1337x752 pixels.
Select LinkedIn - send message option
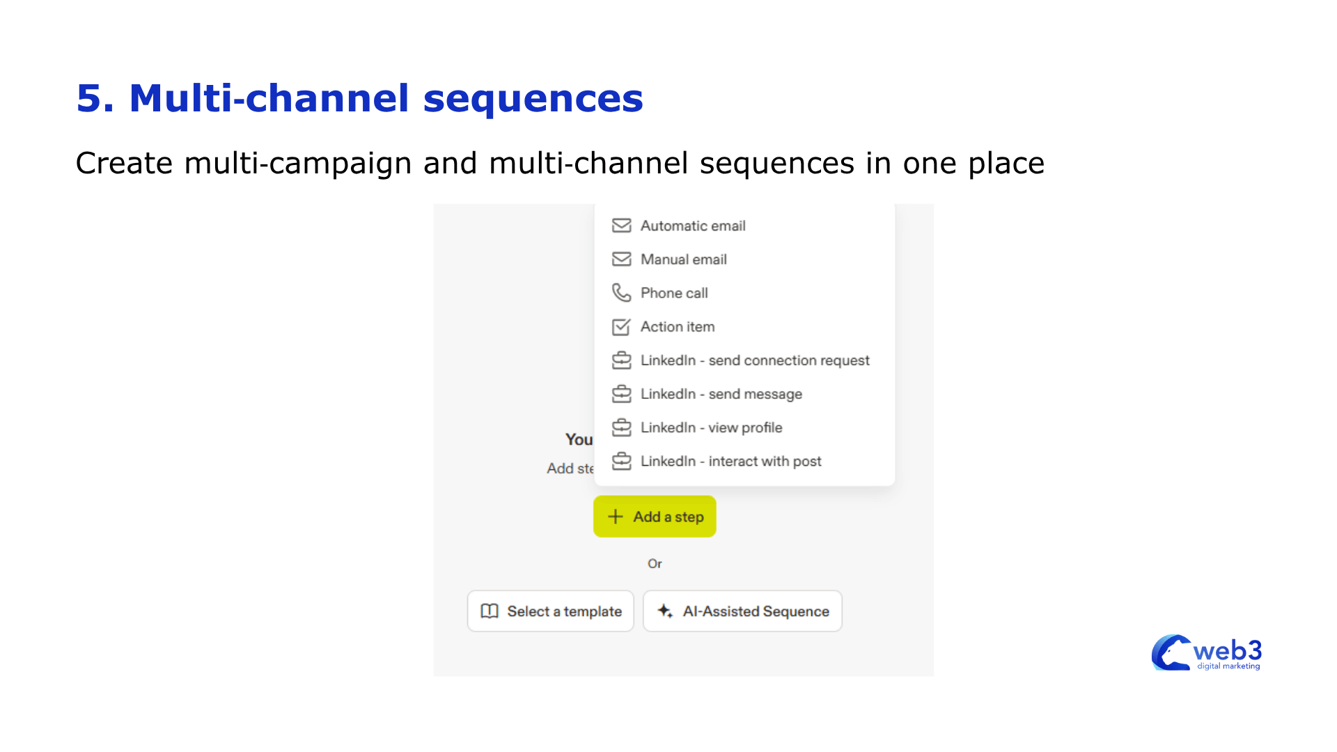click(721, 394)
